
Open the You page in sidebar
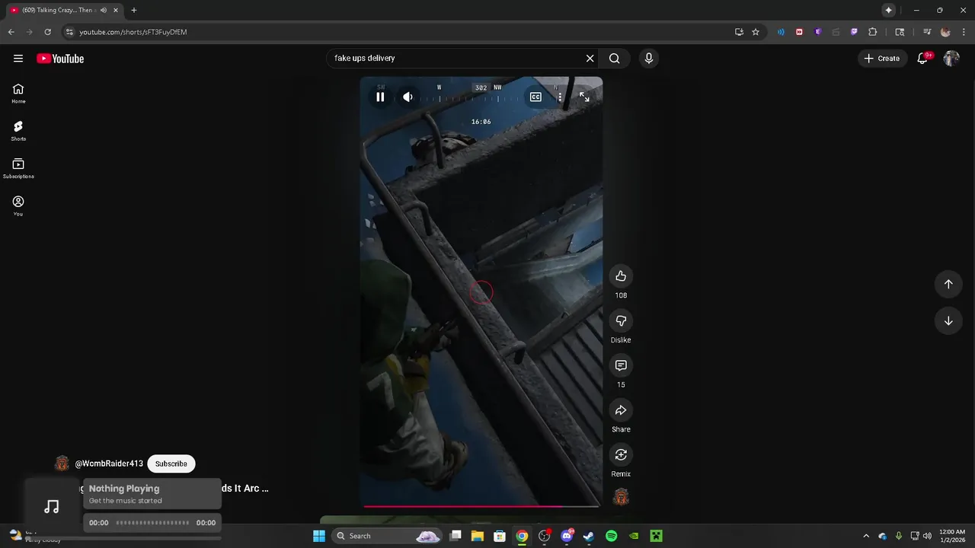[x=18, y=205]
